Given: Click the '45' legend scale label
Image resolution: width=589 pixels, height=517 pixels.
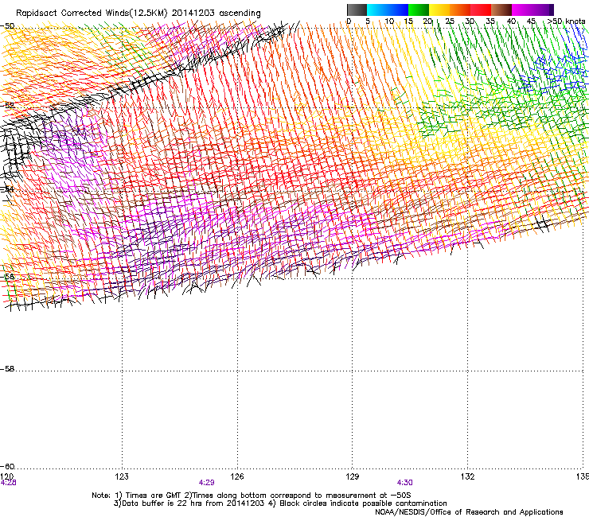Looking at the screenshot, I should coord(531,21).
